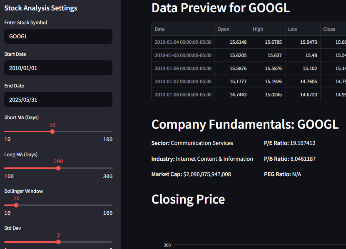Select the Open cell showing 15.6148

pyautogui.click(x=232, y=42)
